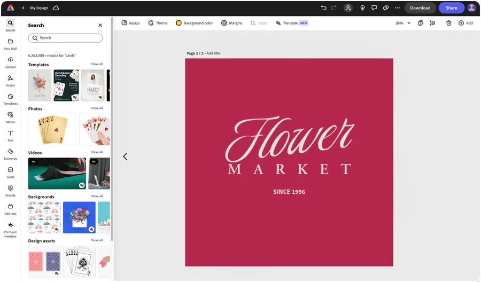Open the Translate toolbar option
Viewport: 481px width, 282px height.
tap(292, 23)
